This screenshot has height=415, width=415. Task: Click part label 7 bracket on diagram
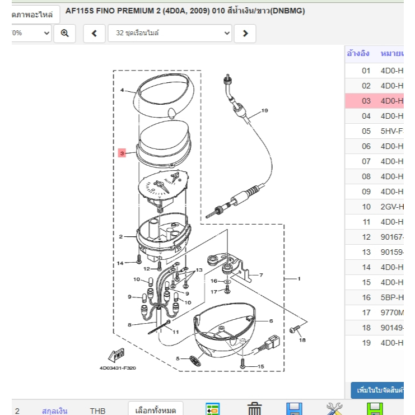pyautogui.click(x=261, y=275)
